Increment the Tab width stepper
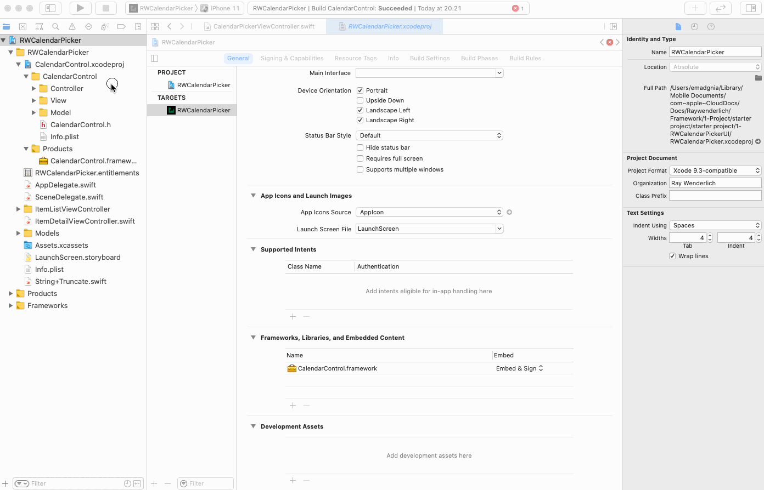The width and height of the screenshot is (764, 490). coord(710,236)
